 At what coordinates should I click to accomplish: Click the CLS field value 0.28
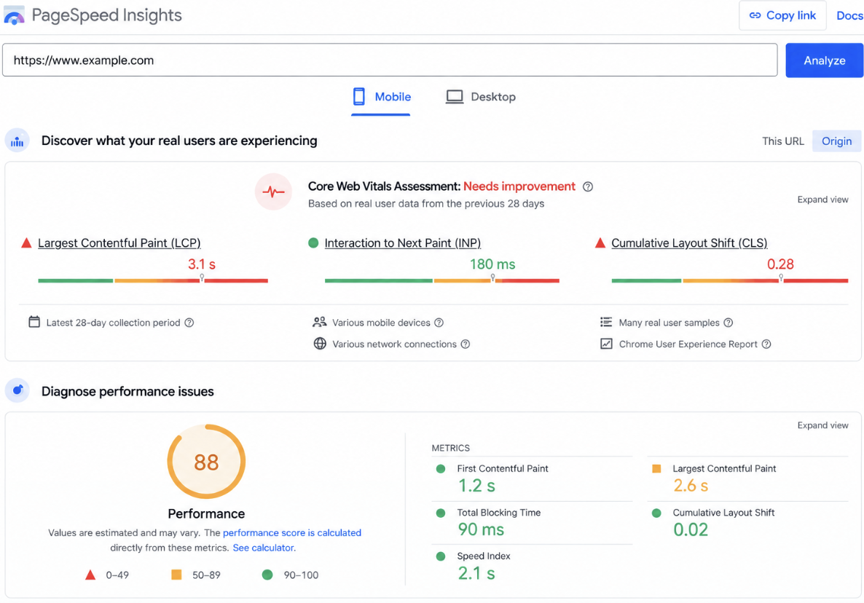pyautogui.click(x=780, y=264)
